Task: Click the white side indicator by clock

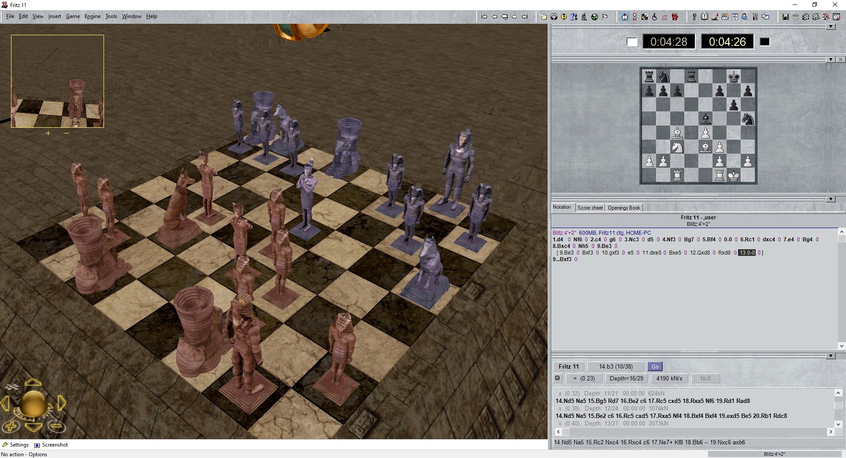Action: pyautogui.click(x=632, y=42)
